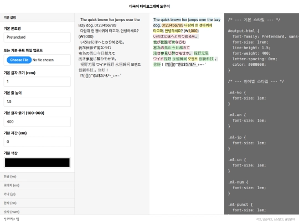Click the 'font-weight: 400;' code line
The width and height of the screenshot is (299, 224).
coord(251,54)
